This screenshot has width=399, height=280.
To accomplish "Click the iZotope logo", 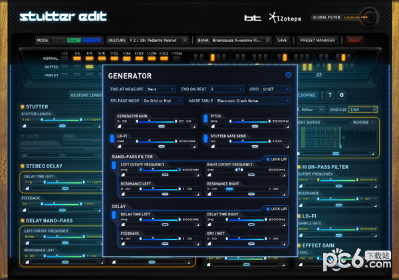I will [x=285, y=18].
